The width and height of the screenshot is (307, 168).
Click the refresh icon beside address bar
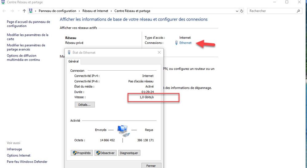(x=242, y=11)
